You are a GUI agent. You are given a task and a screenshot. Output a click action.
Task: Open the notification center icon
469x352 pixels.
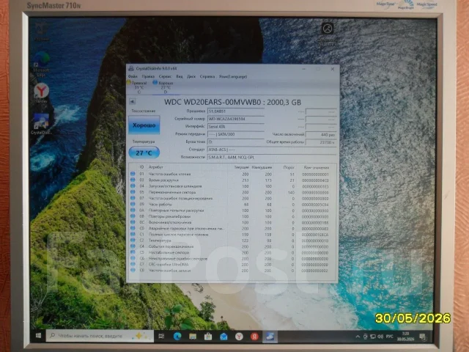click(423, 337)
